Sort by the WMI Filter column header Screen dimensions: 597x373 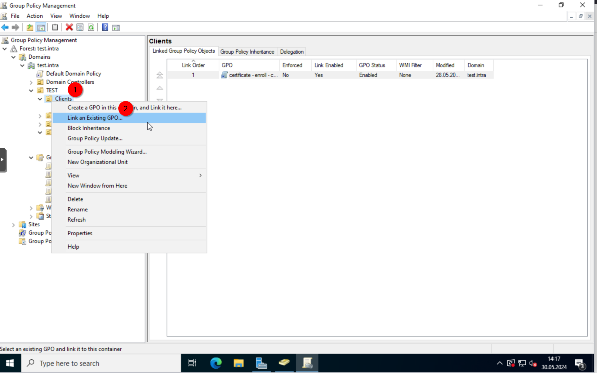(x=414, y=65)
